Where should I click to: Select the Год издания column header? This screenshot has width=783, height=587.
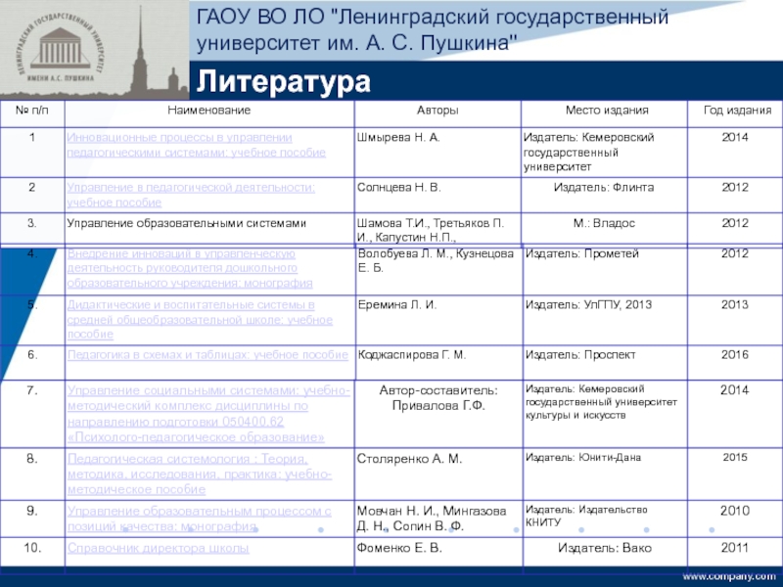tap(738, 111)
